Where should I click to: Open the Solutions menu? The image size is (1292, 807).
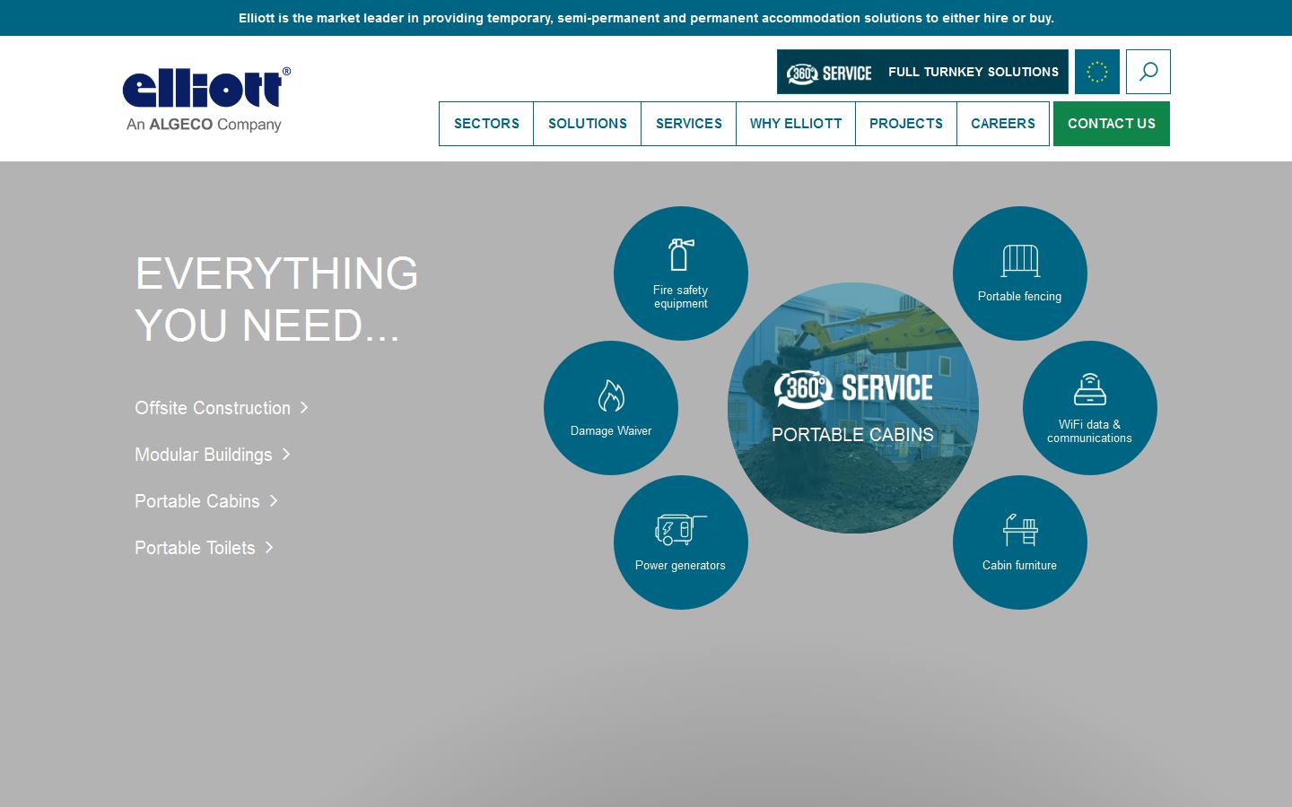588,124
